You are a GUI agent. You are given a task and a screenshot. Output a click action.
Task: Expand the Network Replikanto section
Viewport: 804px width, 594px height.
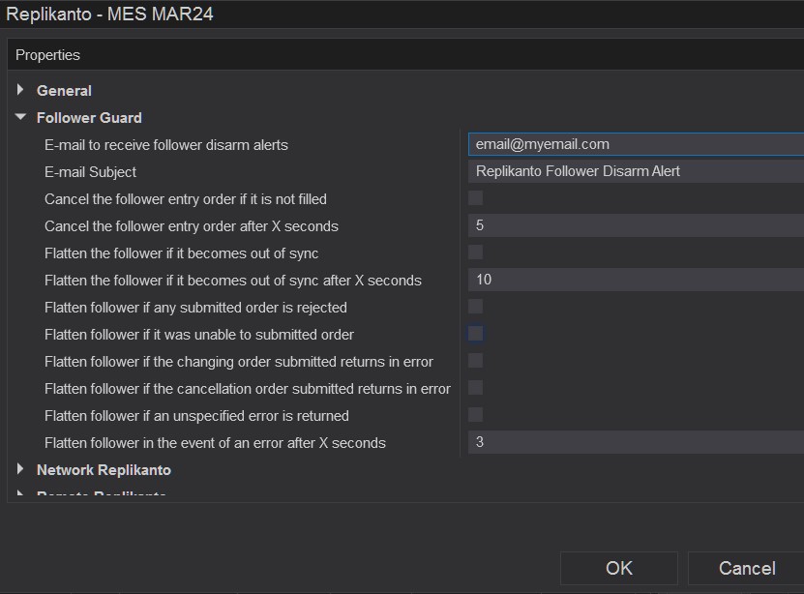click(20, 469)
